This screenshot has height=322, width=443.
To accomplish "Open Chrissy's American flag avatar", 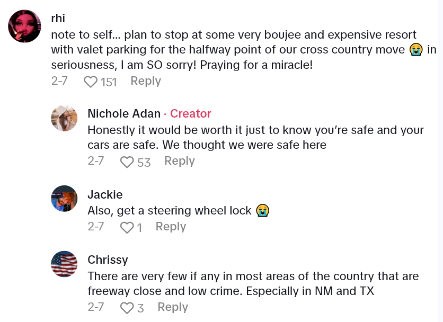I will coord(64,264).
